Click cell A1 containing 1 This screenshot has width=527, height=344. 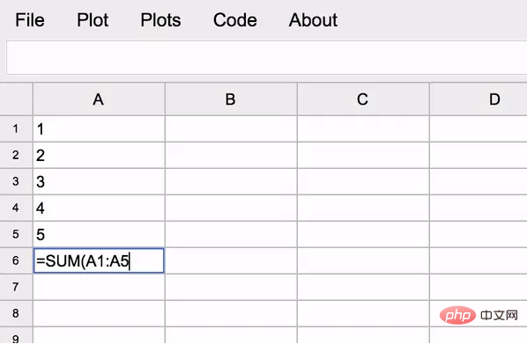[x=99, y=128]
